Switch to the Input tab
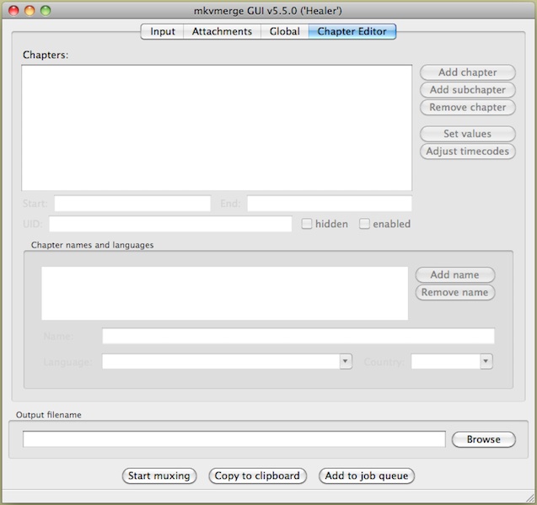 point(163,31)
